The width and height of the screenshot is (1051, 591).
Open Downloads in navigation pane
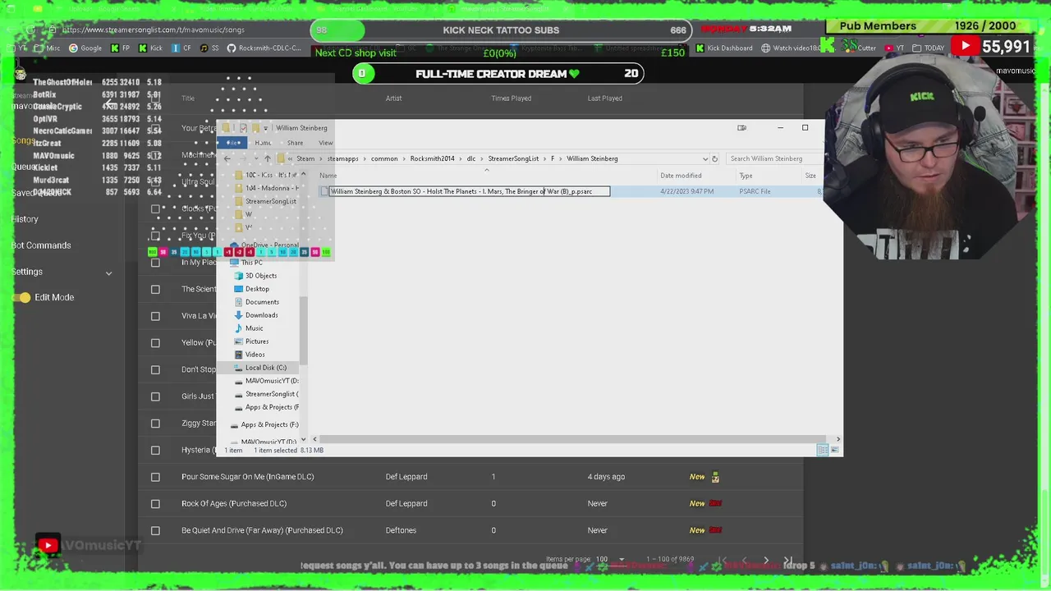(x=261, y=315)
